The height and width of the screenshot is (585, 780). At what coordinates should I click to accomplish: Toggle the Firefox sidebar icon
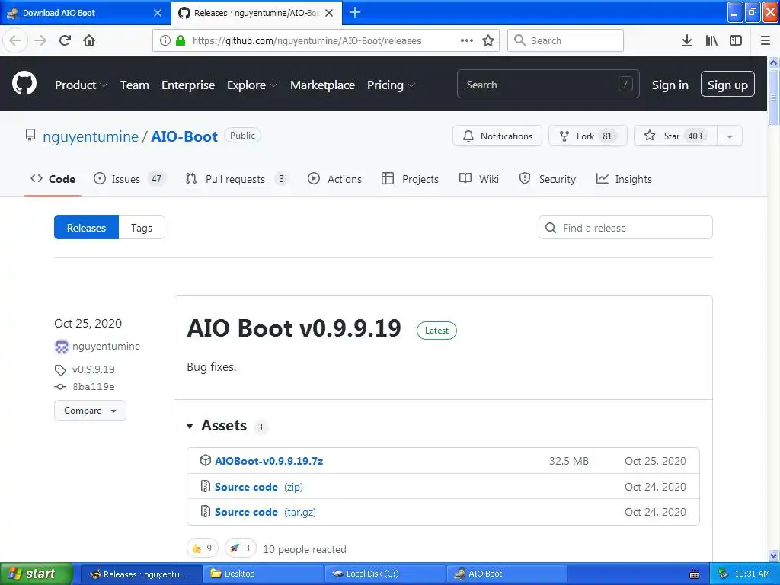point(736,41)
